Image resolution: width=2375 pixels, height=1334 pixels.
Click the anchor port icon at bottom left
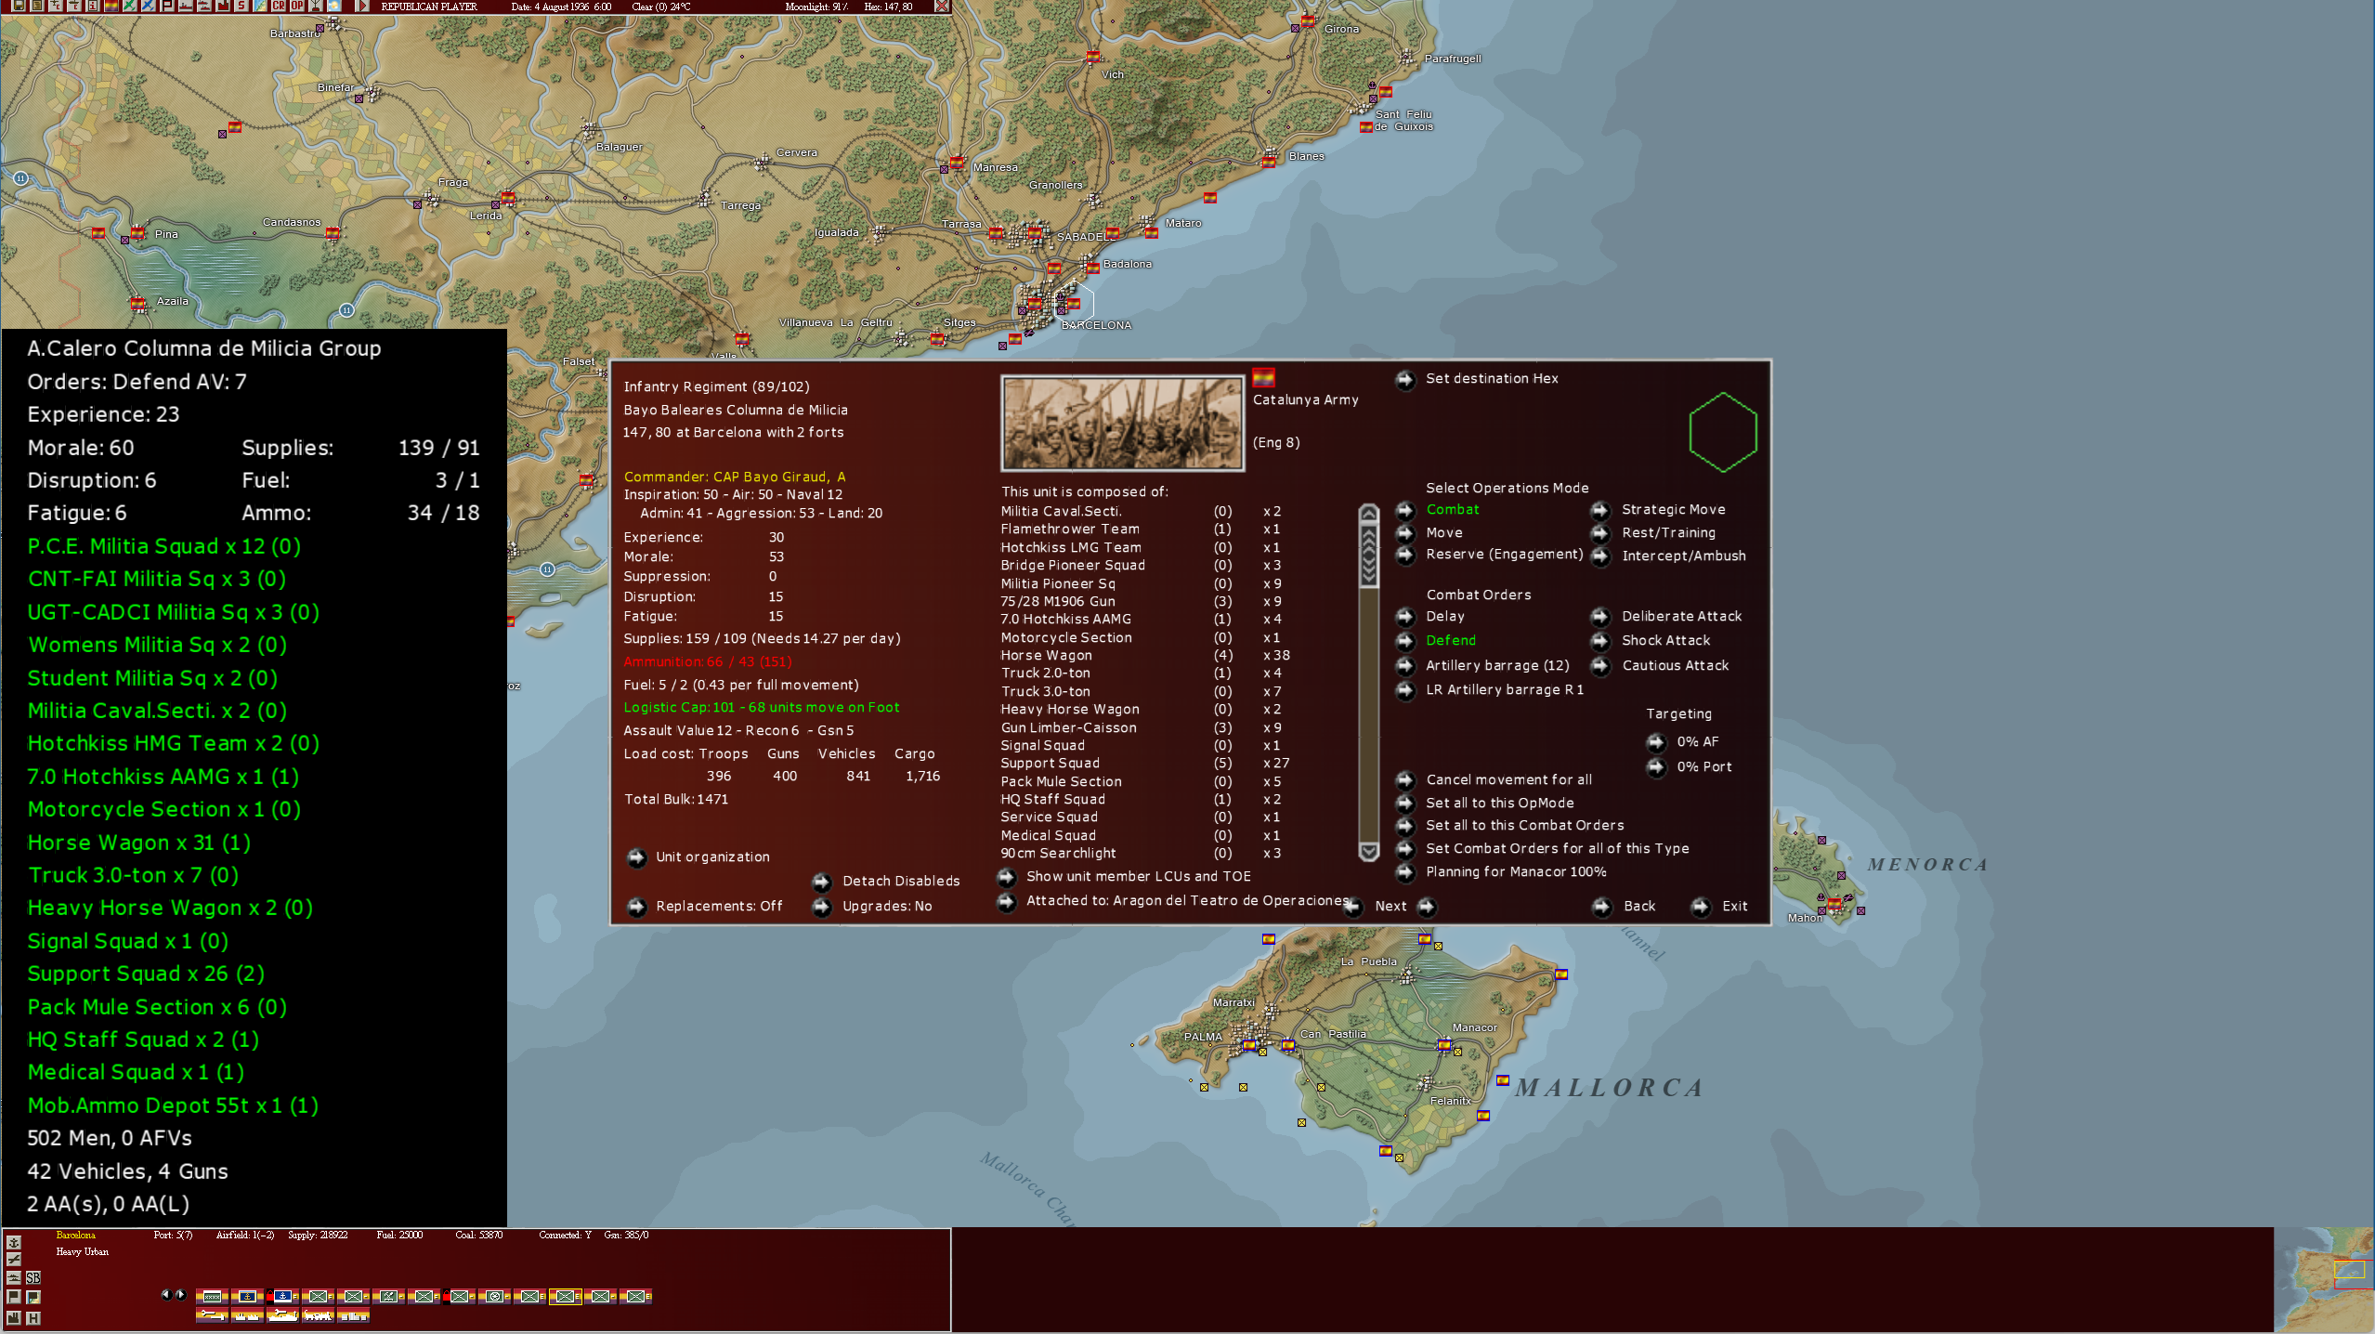14,1242
